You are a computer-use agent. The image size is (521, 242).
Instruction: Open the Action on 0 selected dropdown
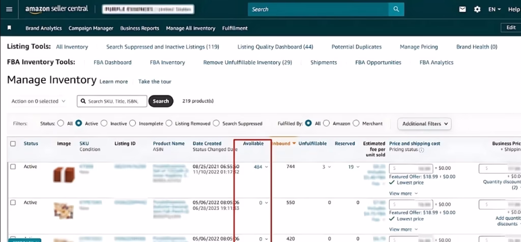coord(38,101)
